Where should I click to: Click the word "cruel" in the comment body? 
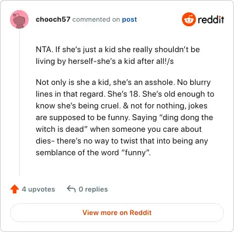pos(109,105)
